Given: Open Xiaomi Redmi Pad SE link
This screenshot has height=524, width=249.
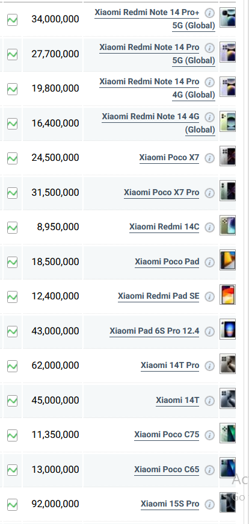Looking at the screenshot, I should click(158, 296).
